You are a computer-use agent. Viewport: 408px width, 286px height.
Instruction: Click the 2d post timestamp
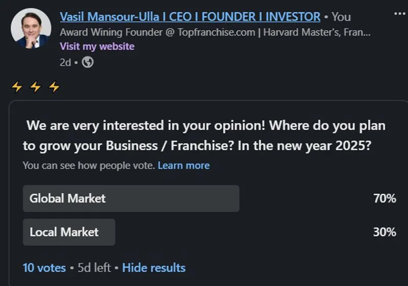pyautogui.click(x=65, y=62)
